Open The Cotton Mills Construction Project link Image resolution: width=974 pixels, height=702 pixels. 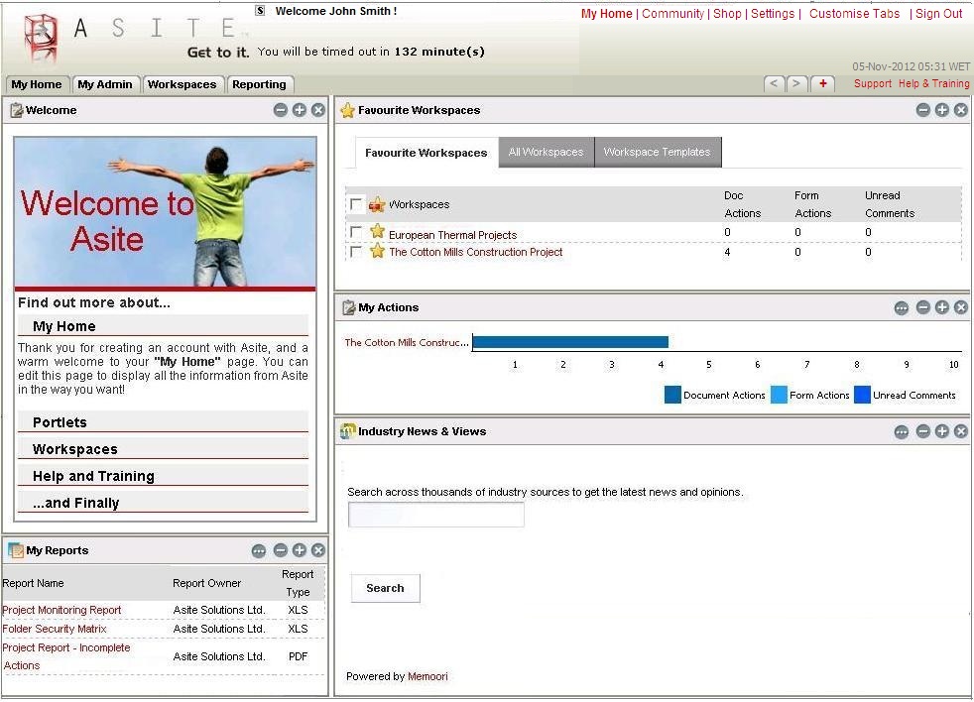[476, 252]
